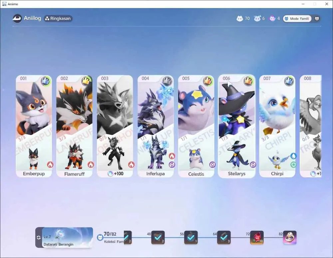Image resolution: width=333 pixels, height=258 pixels.
Task: Click the claimed reward at milestone 56
Action: pos(191,238)
